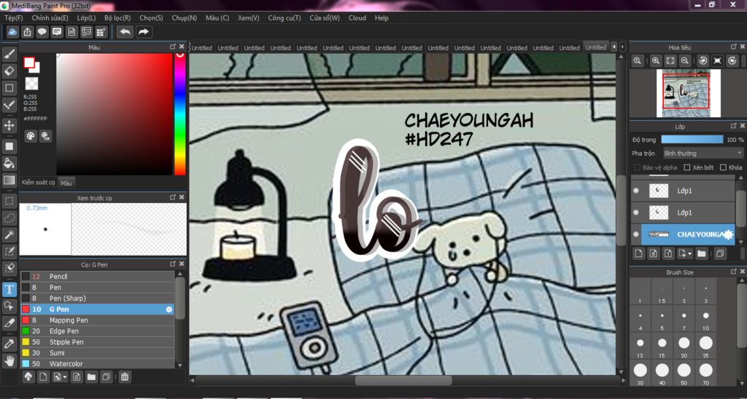Select the transparent color swatch

tap(31, 83)
